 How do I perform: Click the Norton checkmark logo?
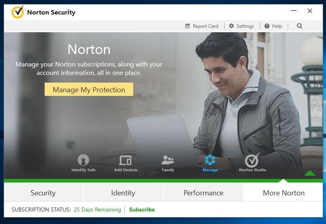click(17, 12)
